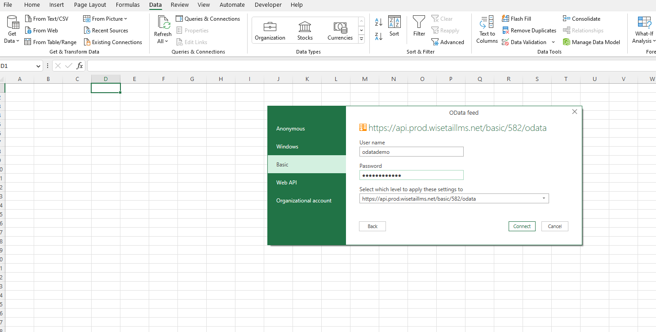This screenshot has width=656, height=332.
Task: Switch to the Insert tab
Action: point(57,5)
